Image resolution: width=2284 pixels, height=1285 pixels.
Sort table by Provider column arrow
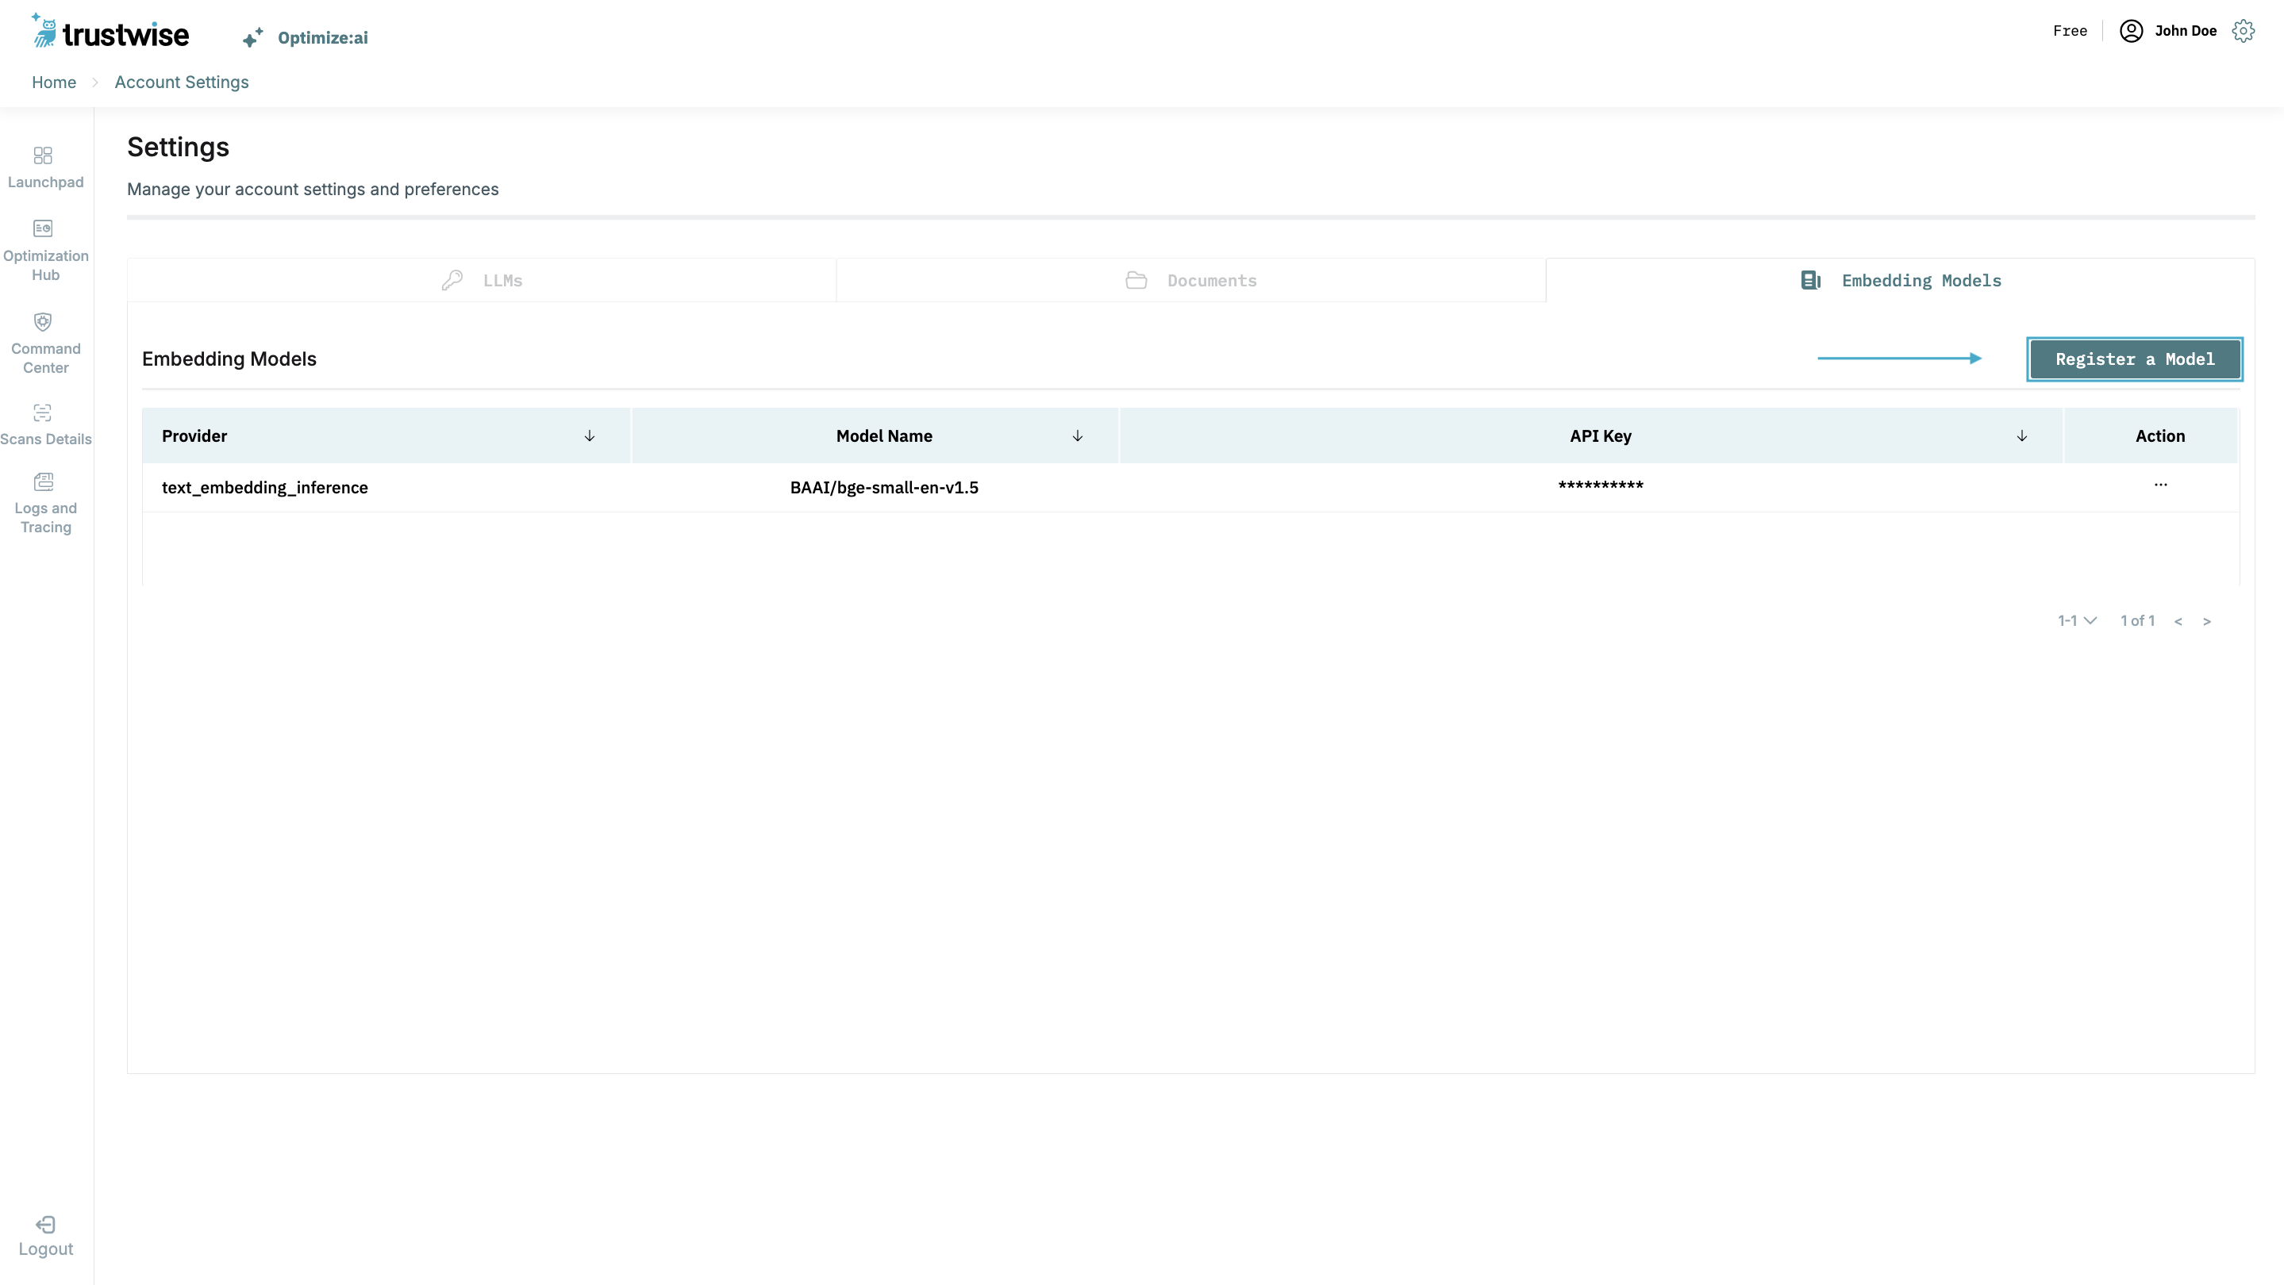pyautogui.click(x=590, y=436)
